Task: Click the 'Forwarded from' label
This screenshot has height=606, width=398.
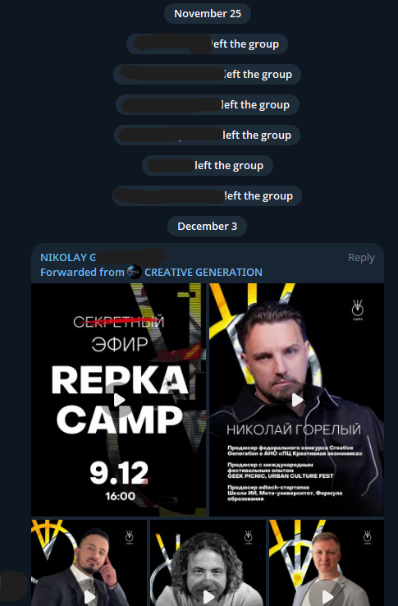Action: click(82, 272)
